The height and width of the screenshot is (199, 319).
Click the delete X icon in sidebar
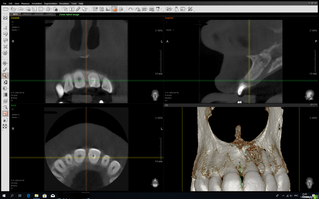pos(5,47)
